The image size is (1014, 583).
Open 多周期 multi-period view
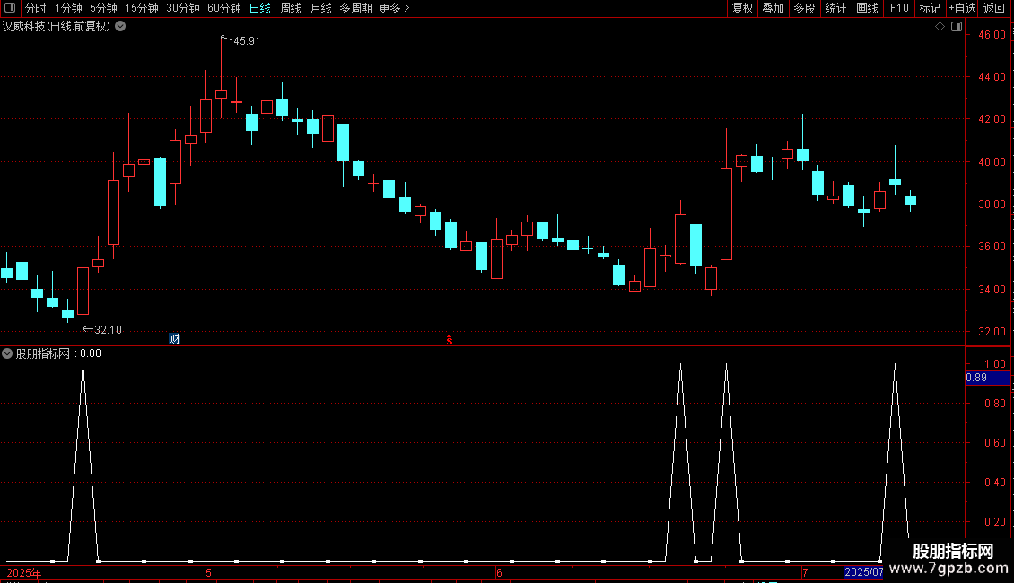[355, 8]
